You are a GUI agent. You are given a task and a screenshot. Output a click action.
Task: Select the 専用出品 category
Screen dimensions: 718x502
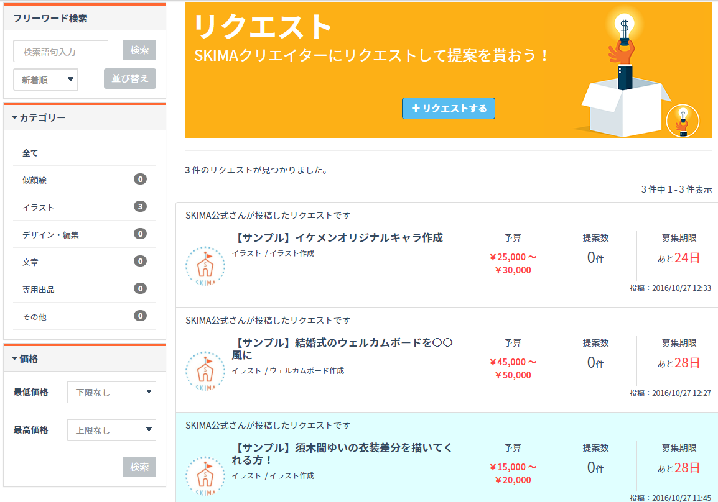(39, 290)
